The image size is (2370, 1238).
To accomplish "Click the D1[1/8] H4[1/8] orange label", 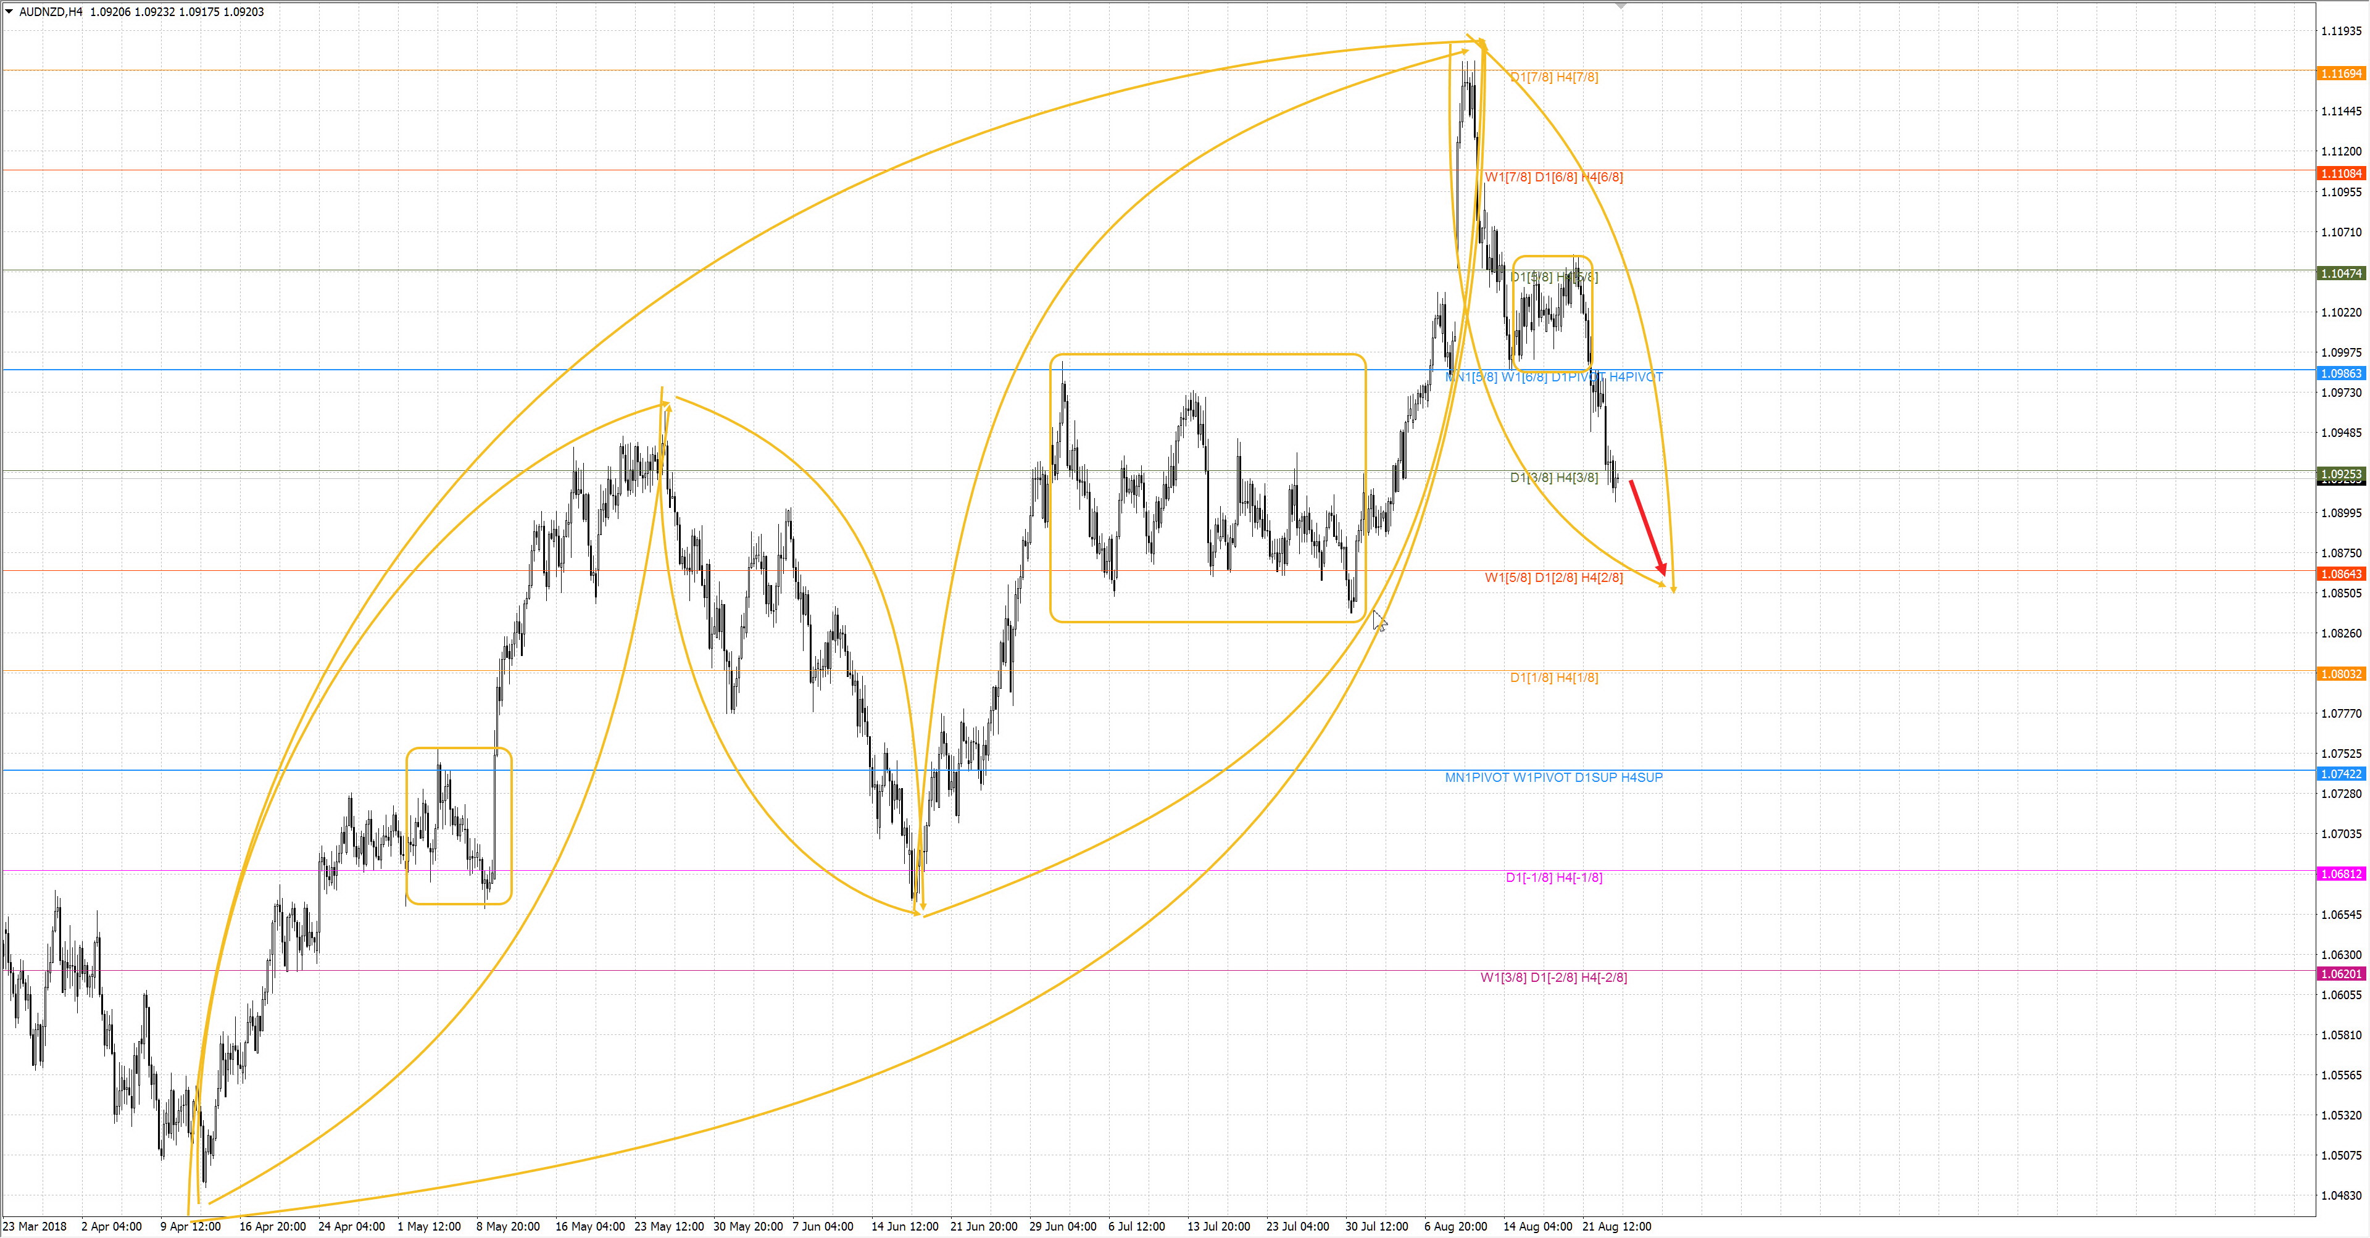I will pyautogui.click(x=1554, y=678).
